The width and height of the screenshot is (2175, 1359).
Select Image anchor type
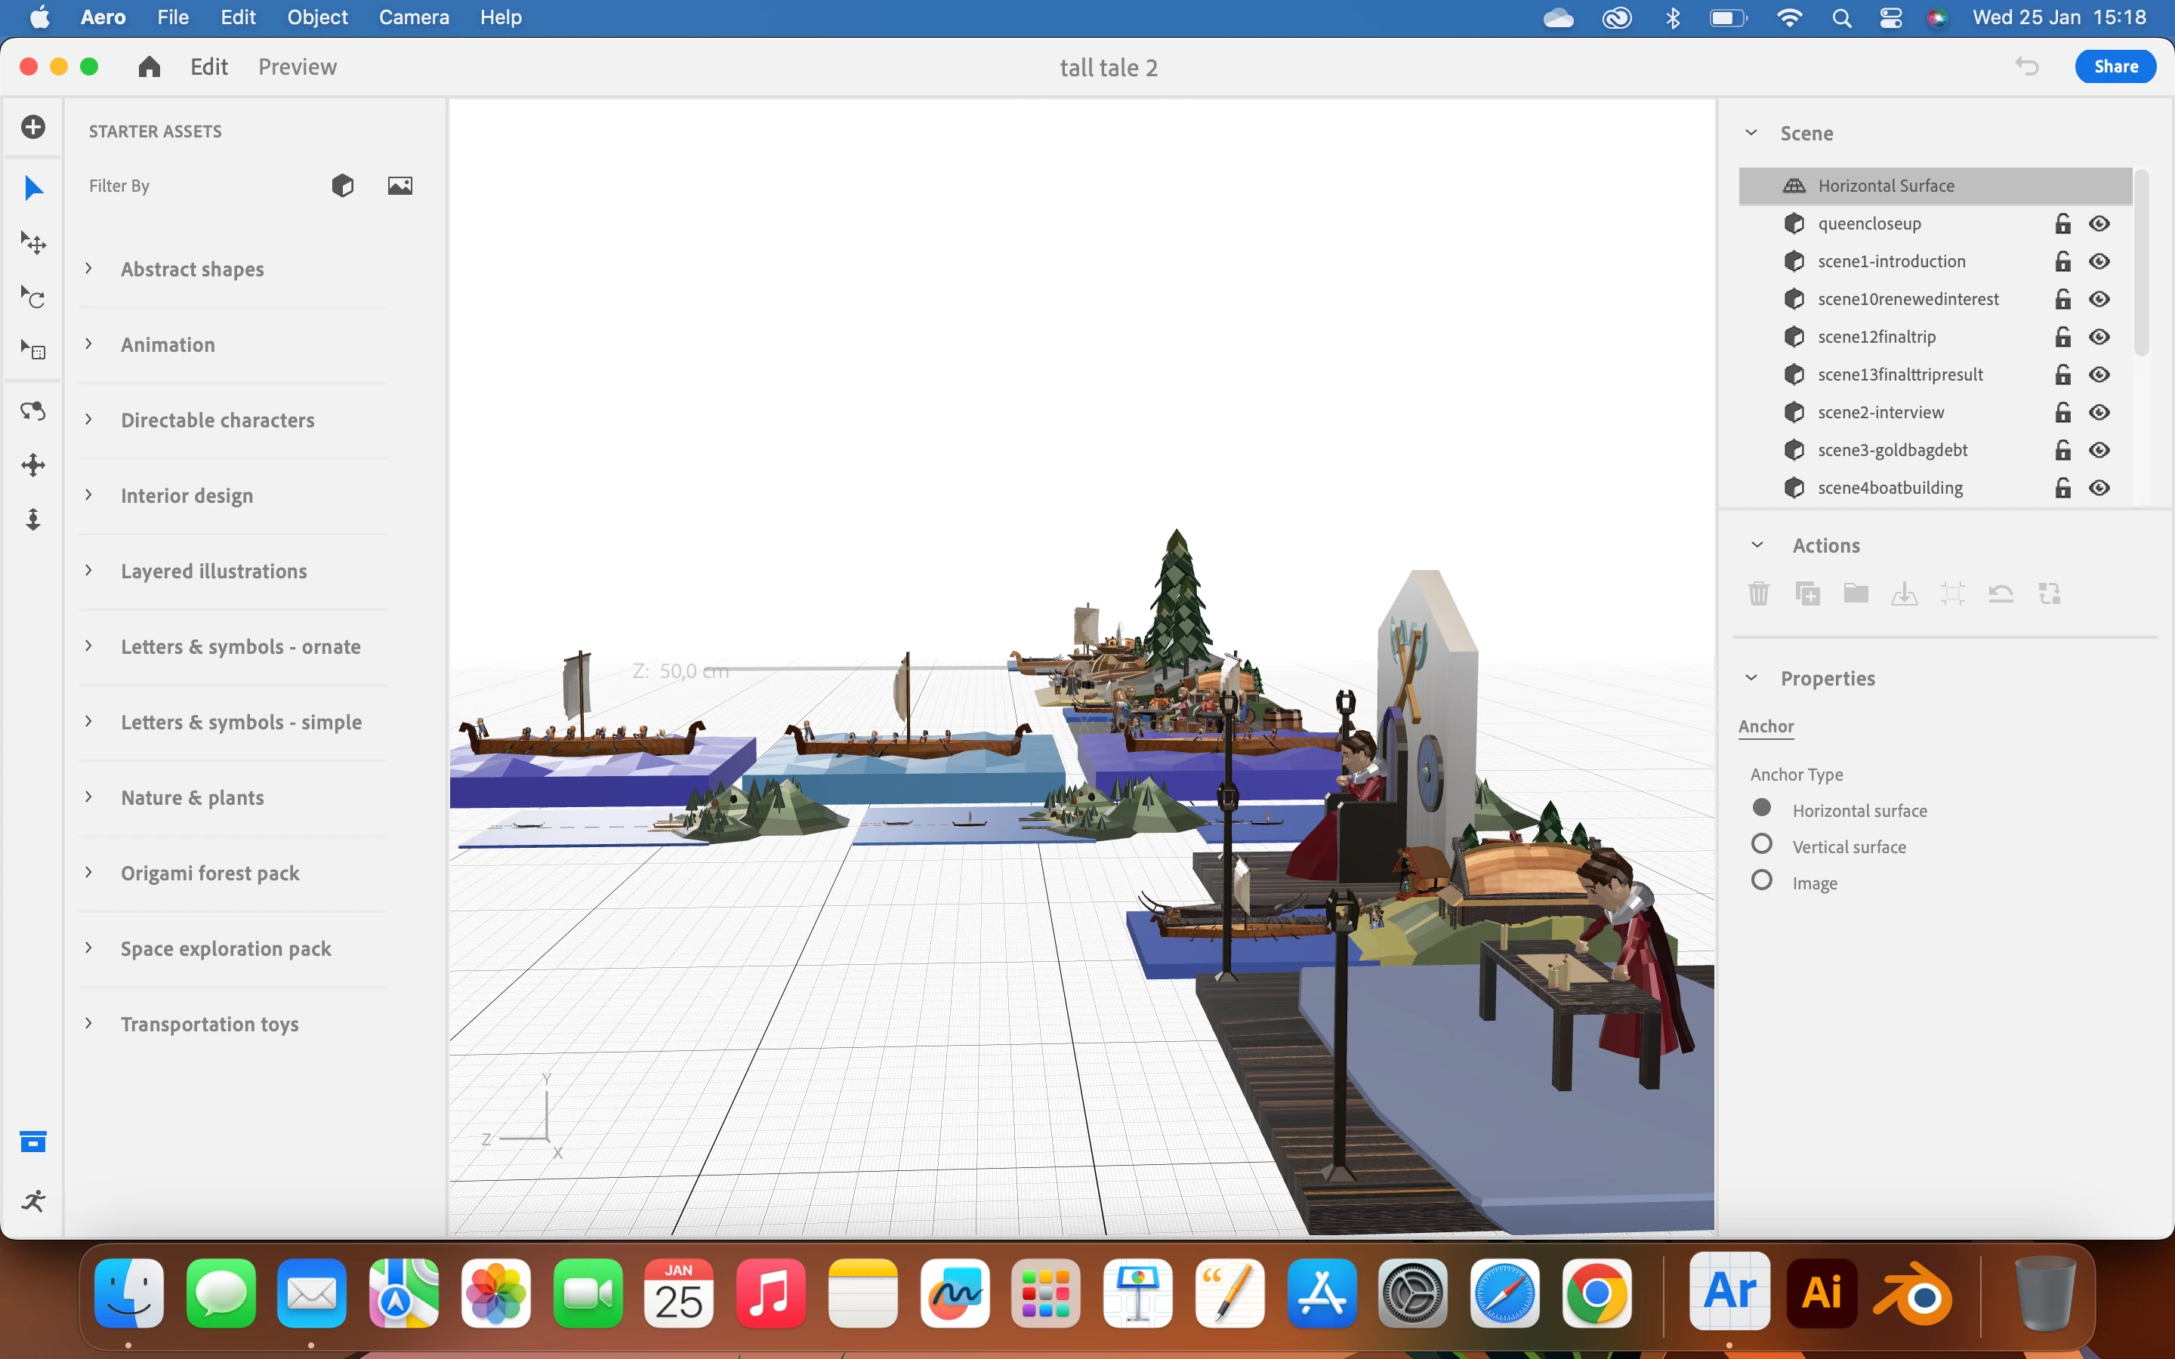(x=1762, y=881)
